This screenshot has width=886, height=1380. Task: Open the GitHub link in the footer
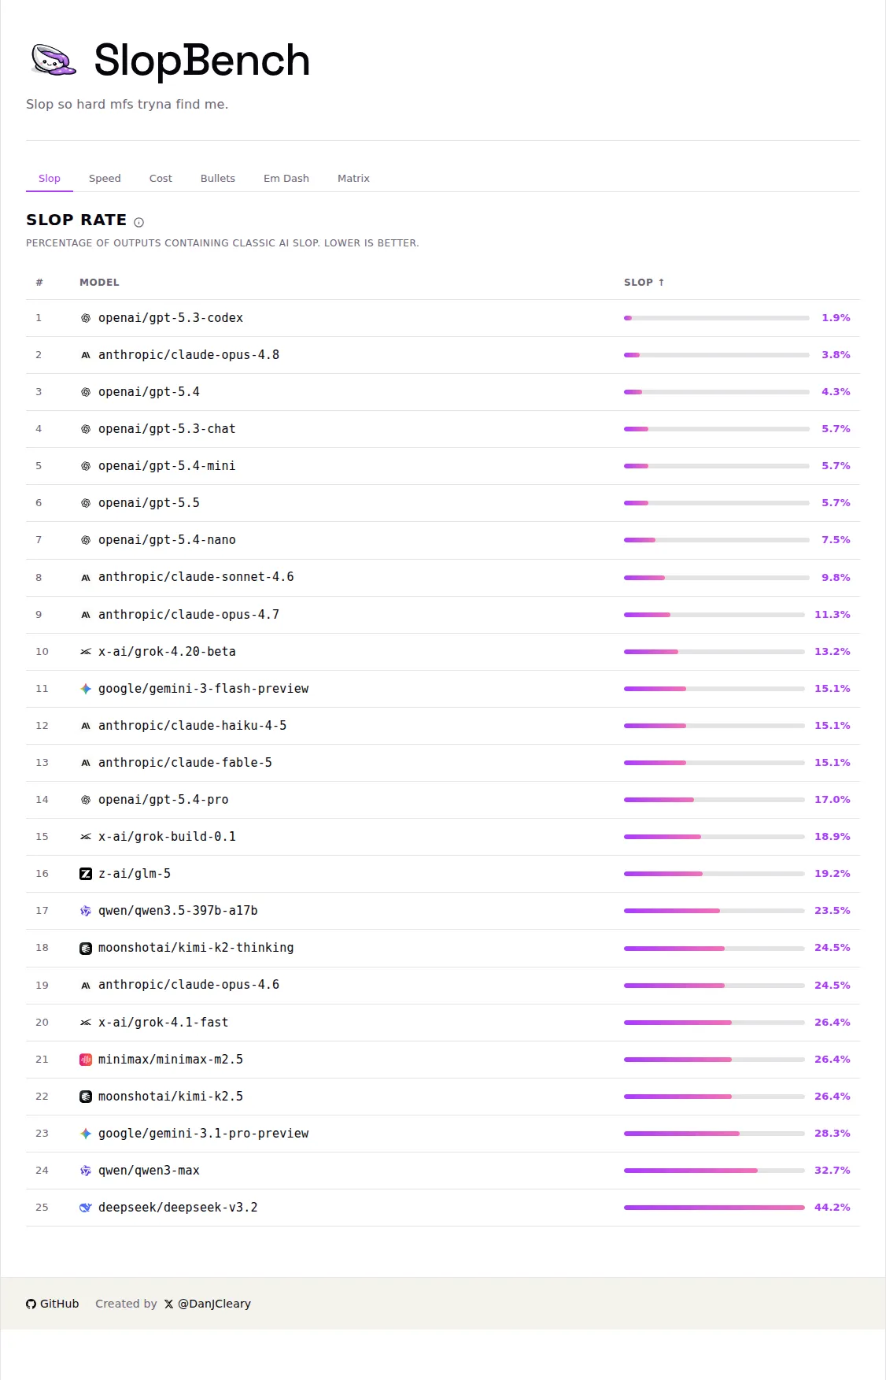pyautogui.click(x=53, y=1304)
